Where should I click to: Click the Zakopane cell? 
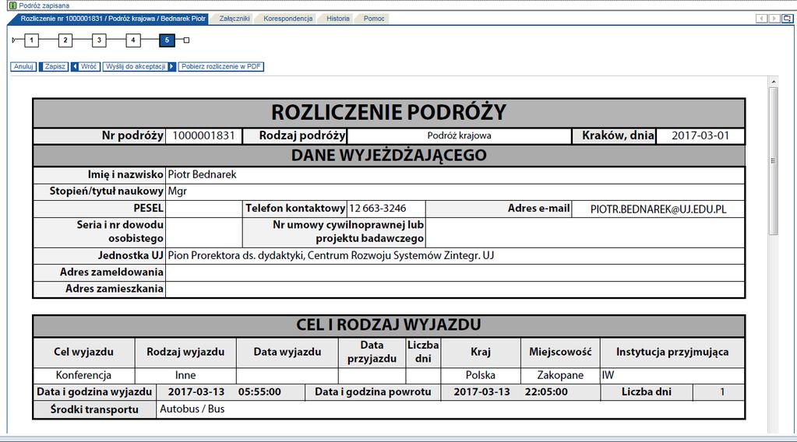[560, 375]
